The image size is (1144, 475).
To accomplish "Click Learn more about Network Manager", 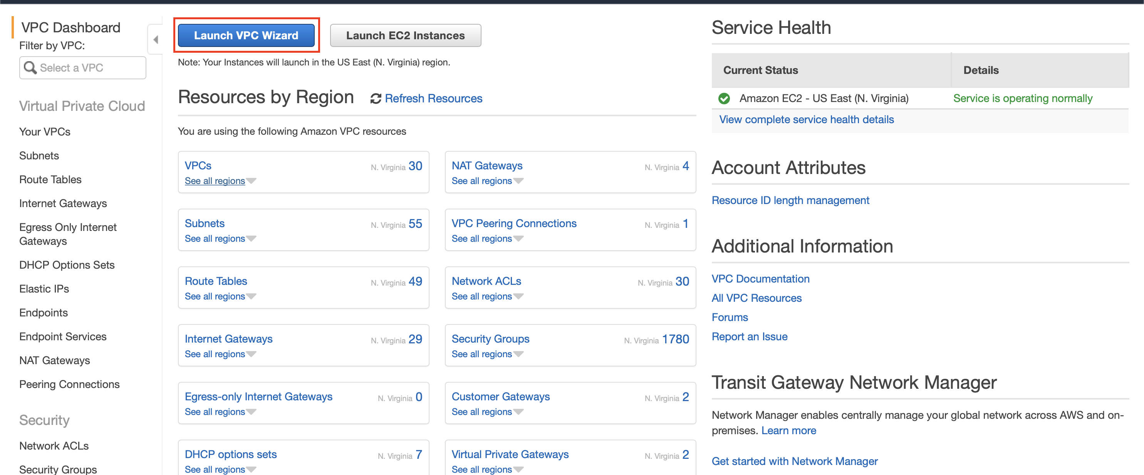I will pyautogui.click(x=789, y=431).
